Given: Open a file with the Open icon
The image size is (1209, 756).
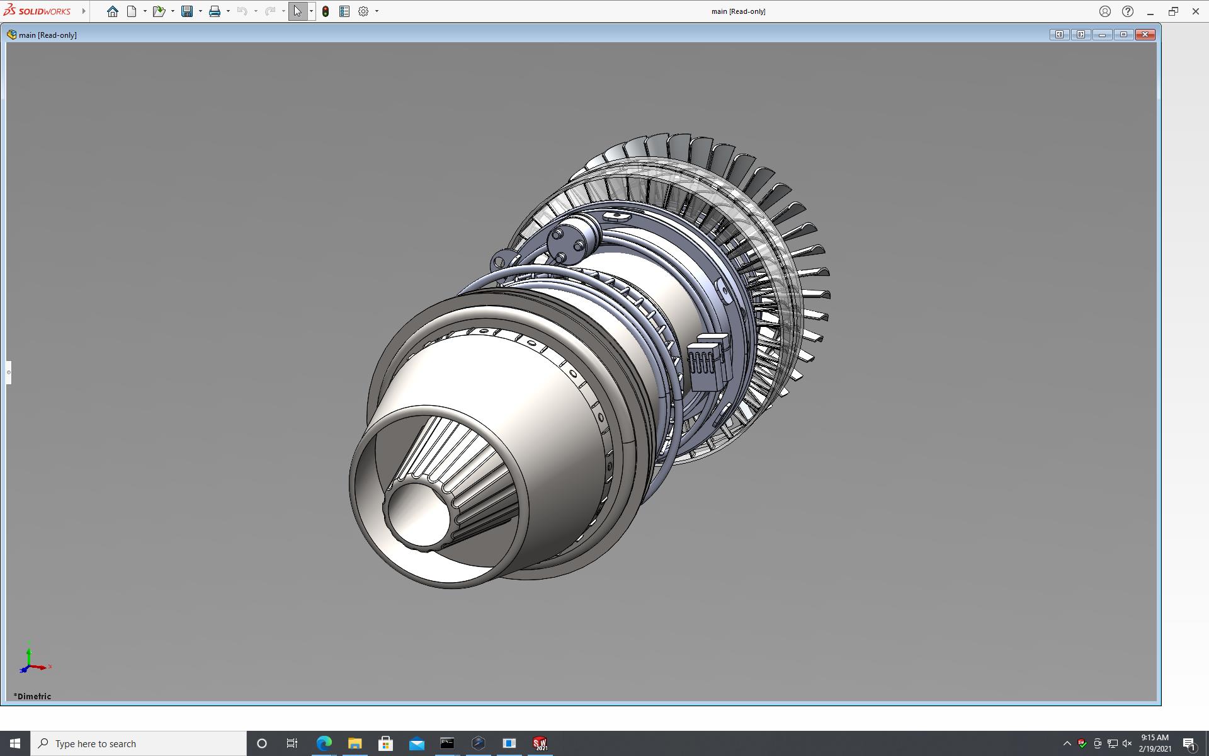Looking at the screenshot, I should [159, 11].
